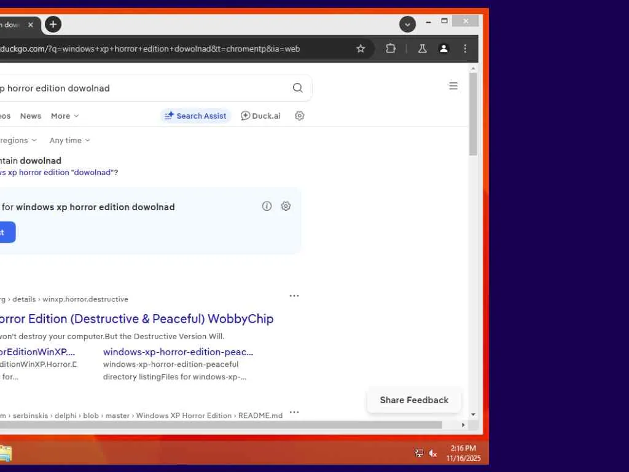The width and height of the screenshot is (629, 472).
Task: Click the horizontal scrollbar thumb
Action: coord(221,425)
